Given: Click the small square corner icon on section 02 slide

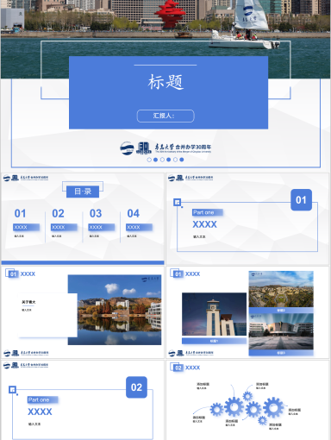Looking at the screenshot, I should tap(12, 390).
